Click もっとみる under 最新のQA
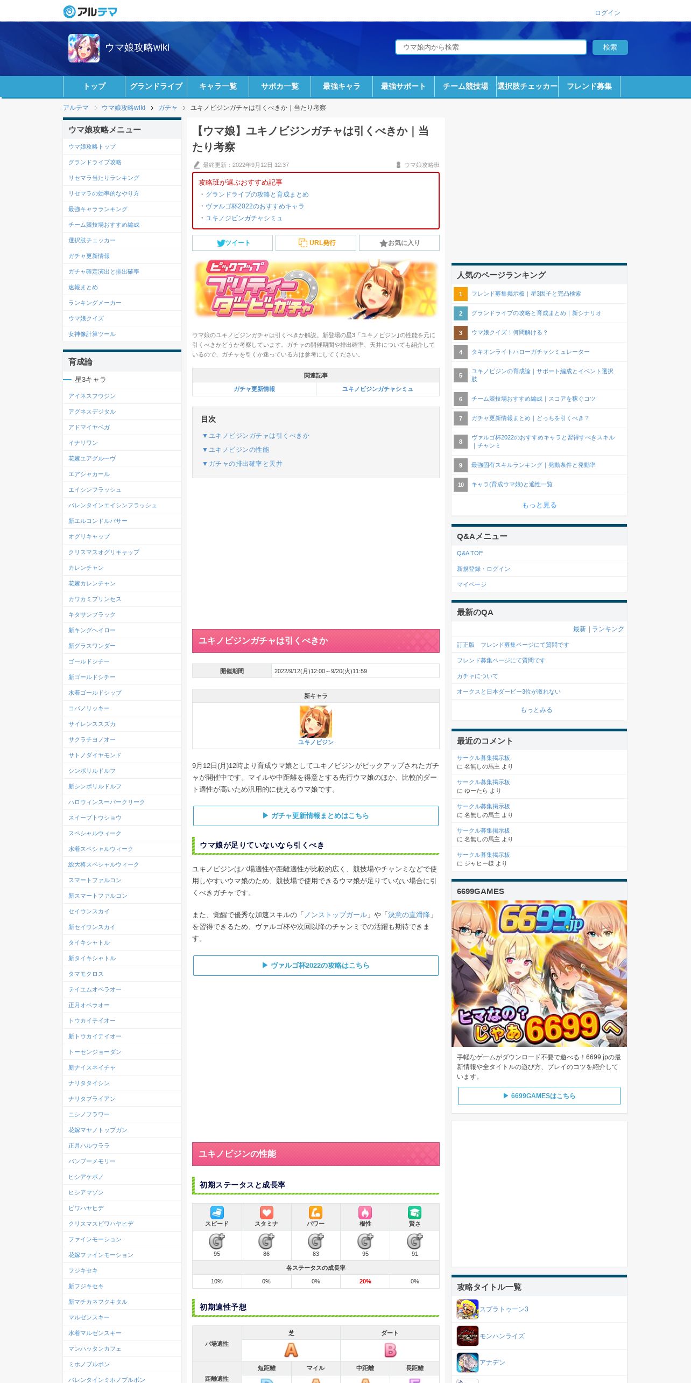This screenshot has width=691, height=1383. tap(537, 710)
